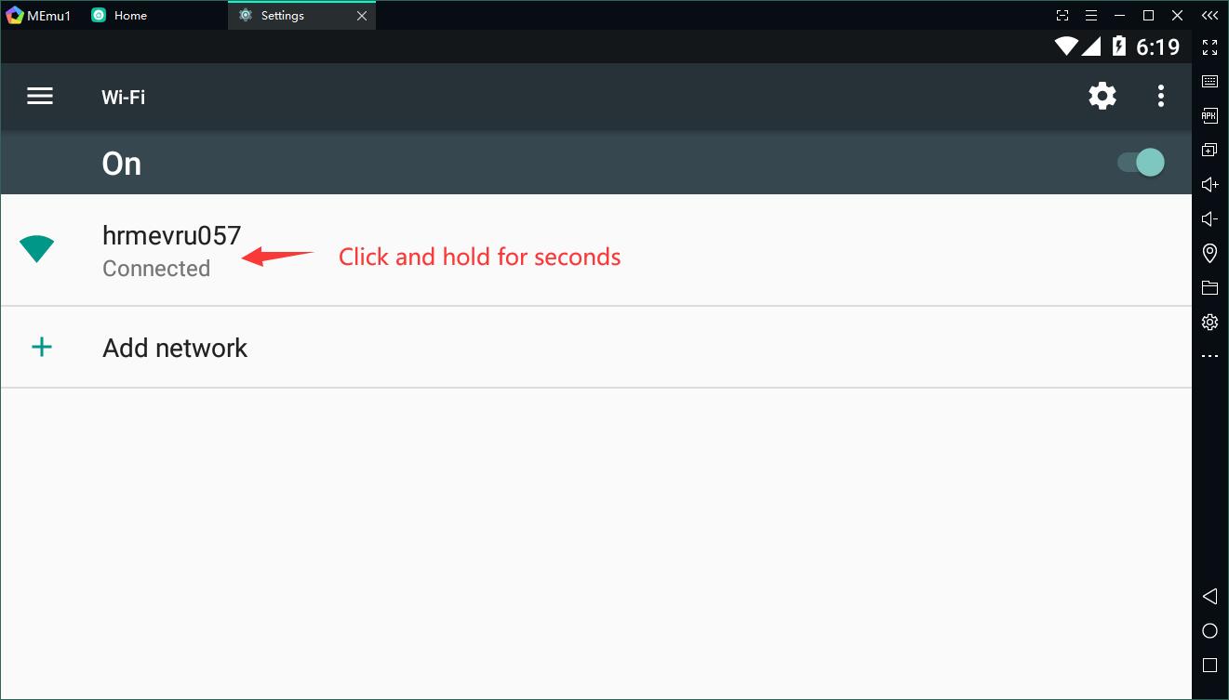Install an APK file via sidebar

[x=1209, y=116]
